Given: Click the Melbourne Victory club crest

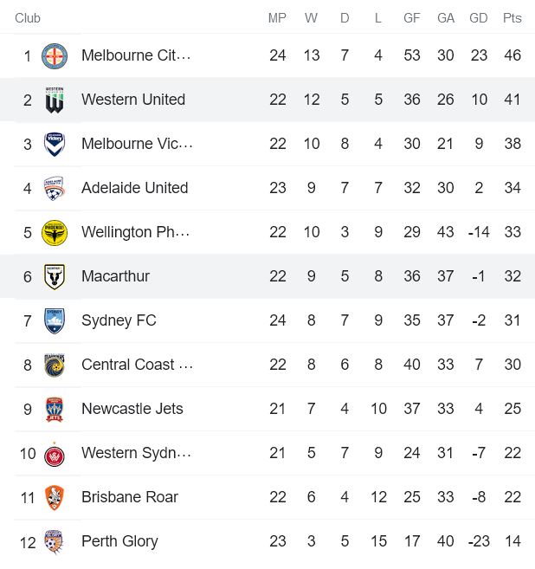Looking at the screenshot, I should pos(55,144).
